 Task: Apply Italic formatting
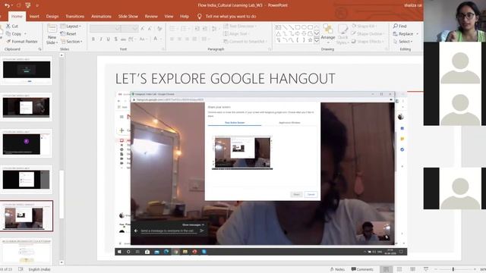point(101,39)
